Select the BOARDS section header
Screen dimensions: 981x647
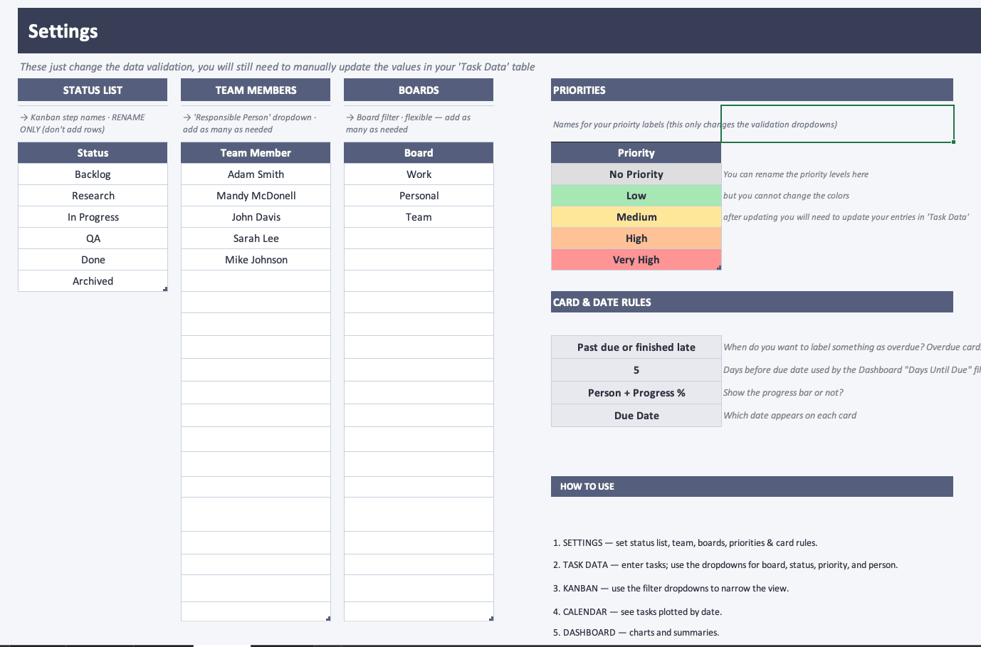click(419, 90)
